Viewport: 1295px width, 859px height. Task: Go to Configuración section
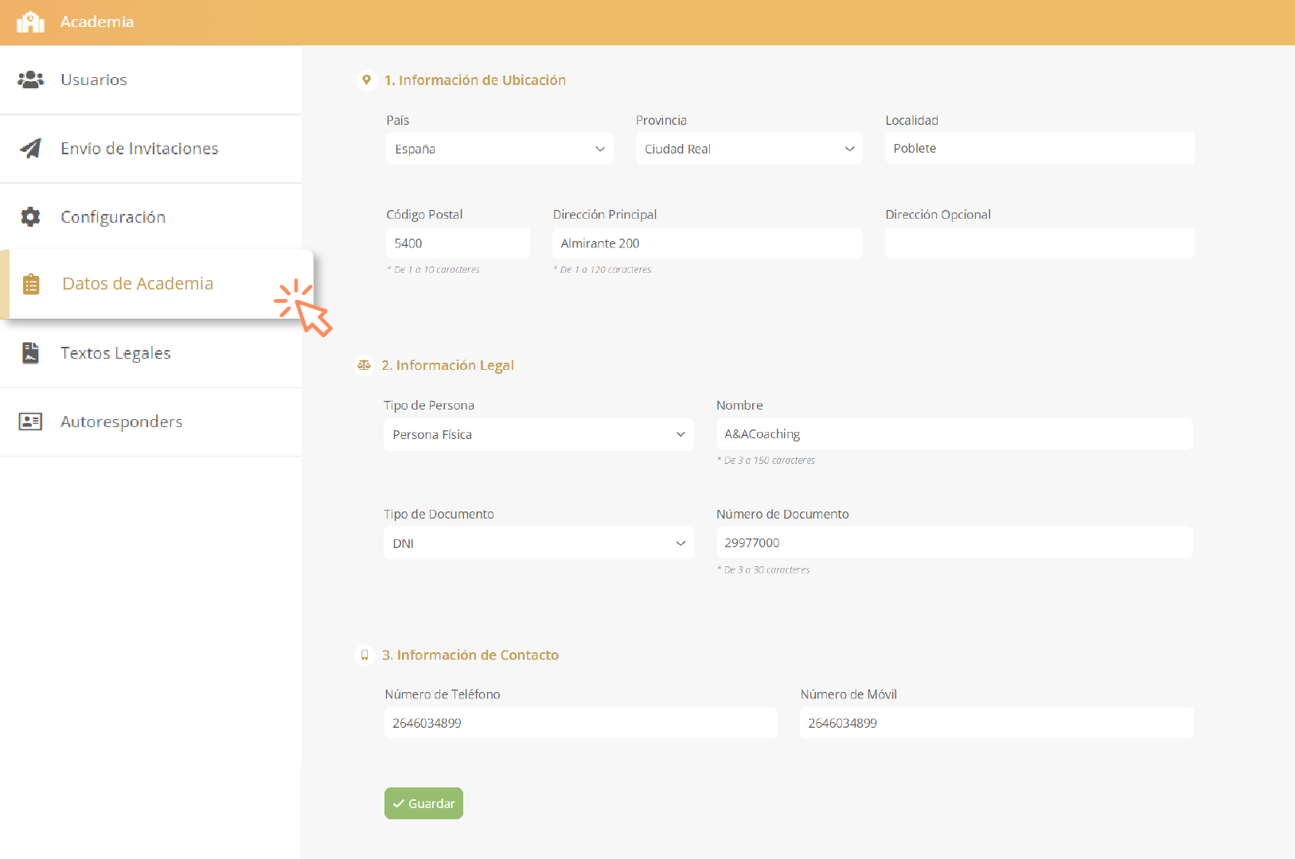tap(150, 217)
